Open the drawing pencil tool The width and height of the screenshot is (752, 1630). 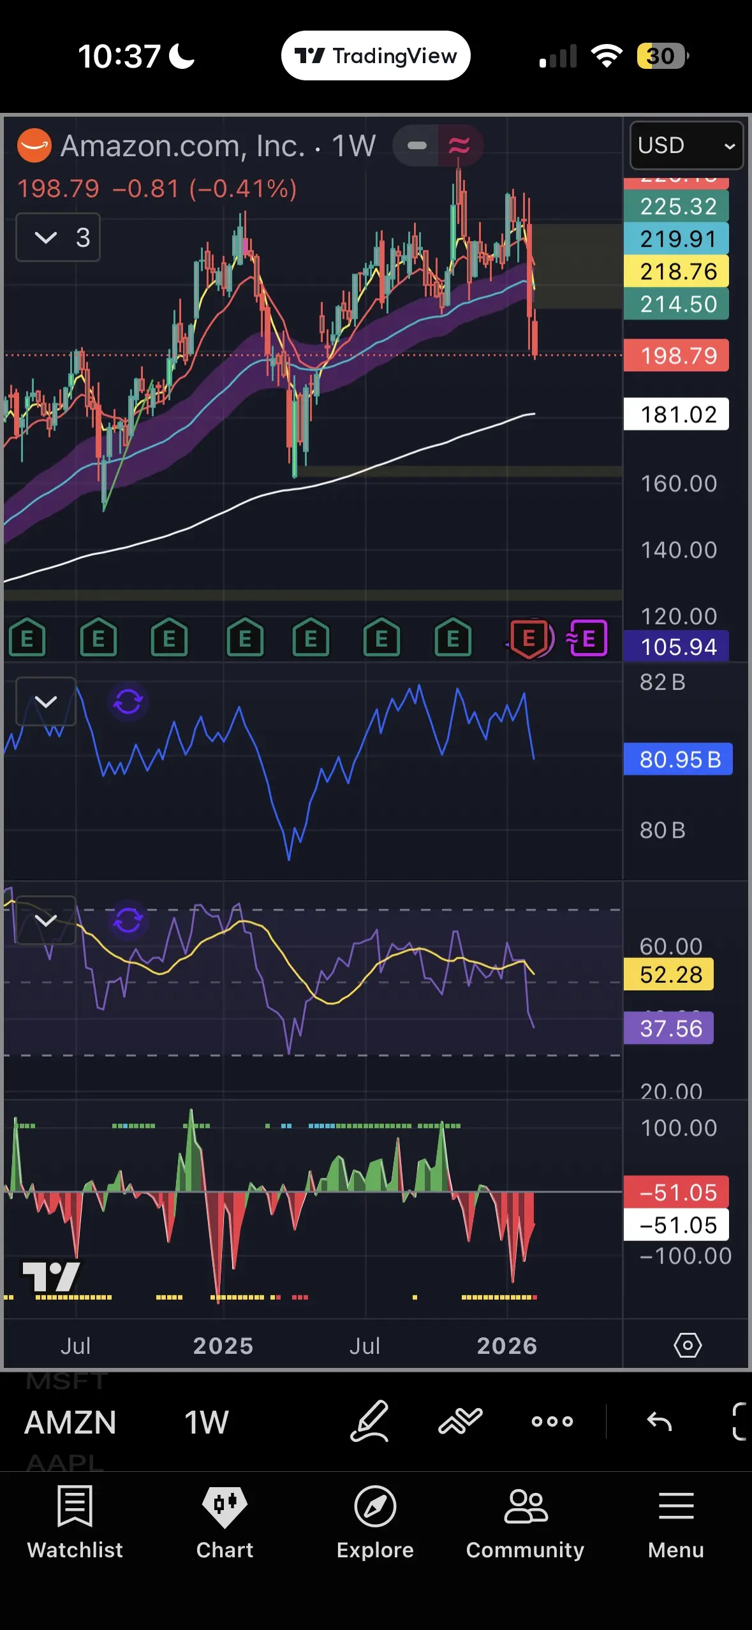click(370, 1421)
